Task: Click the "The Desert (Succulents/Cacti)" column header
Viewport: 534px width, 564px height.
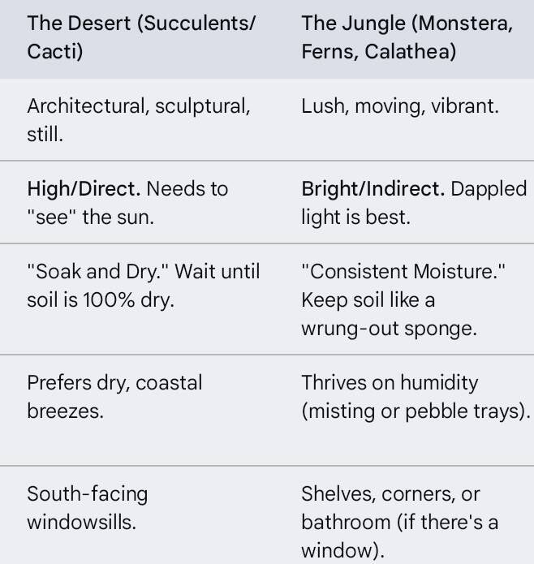Action: pyautogui.click(x=140, y=37)
